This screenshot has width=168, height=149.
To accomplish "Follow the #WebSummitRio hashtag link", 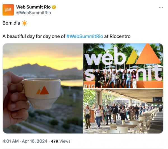I will 85,36.
